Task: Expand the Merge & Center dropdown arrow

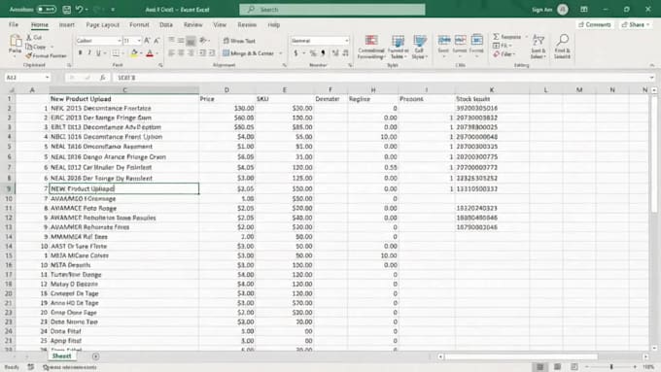Action: (x=281, y=53)
